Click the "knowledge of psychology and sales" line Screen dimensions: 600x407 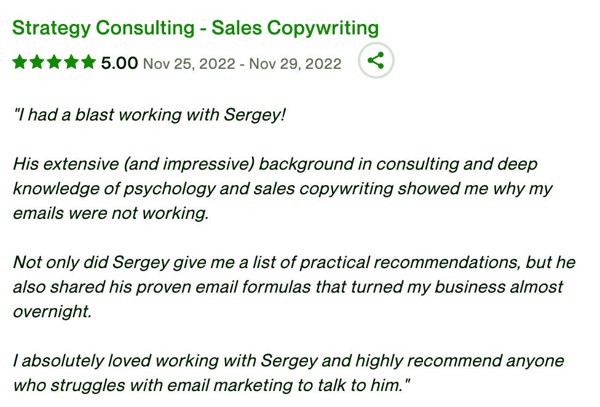point(283,189)
